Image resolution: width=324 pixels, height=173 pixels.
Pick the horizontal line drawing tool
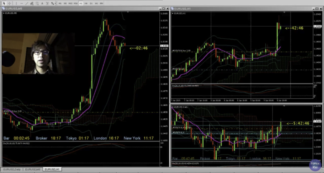(x=21, y=3)
